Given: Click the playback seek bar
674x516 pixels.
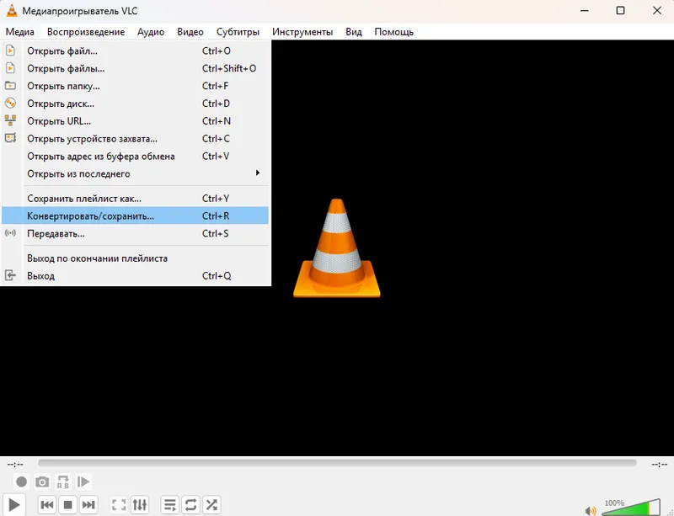Looking at the screenshot, I should click(337, 463).
